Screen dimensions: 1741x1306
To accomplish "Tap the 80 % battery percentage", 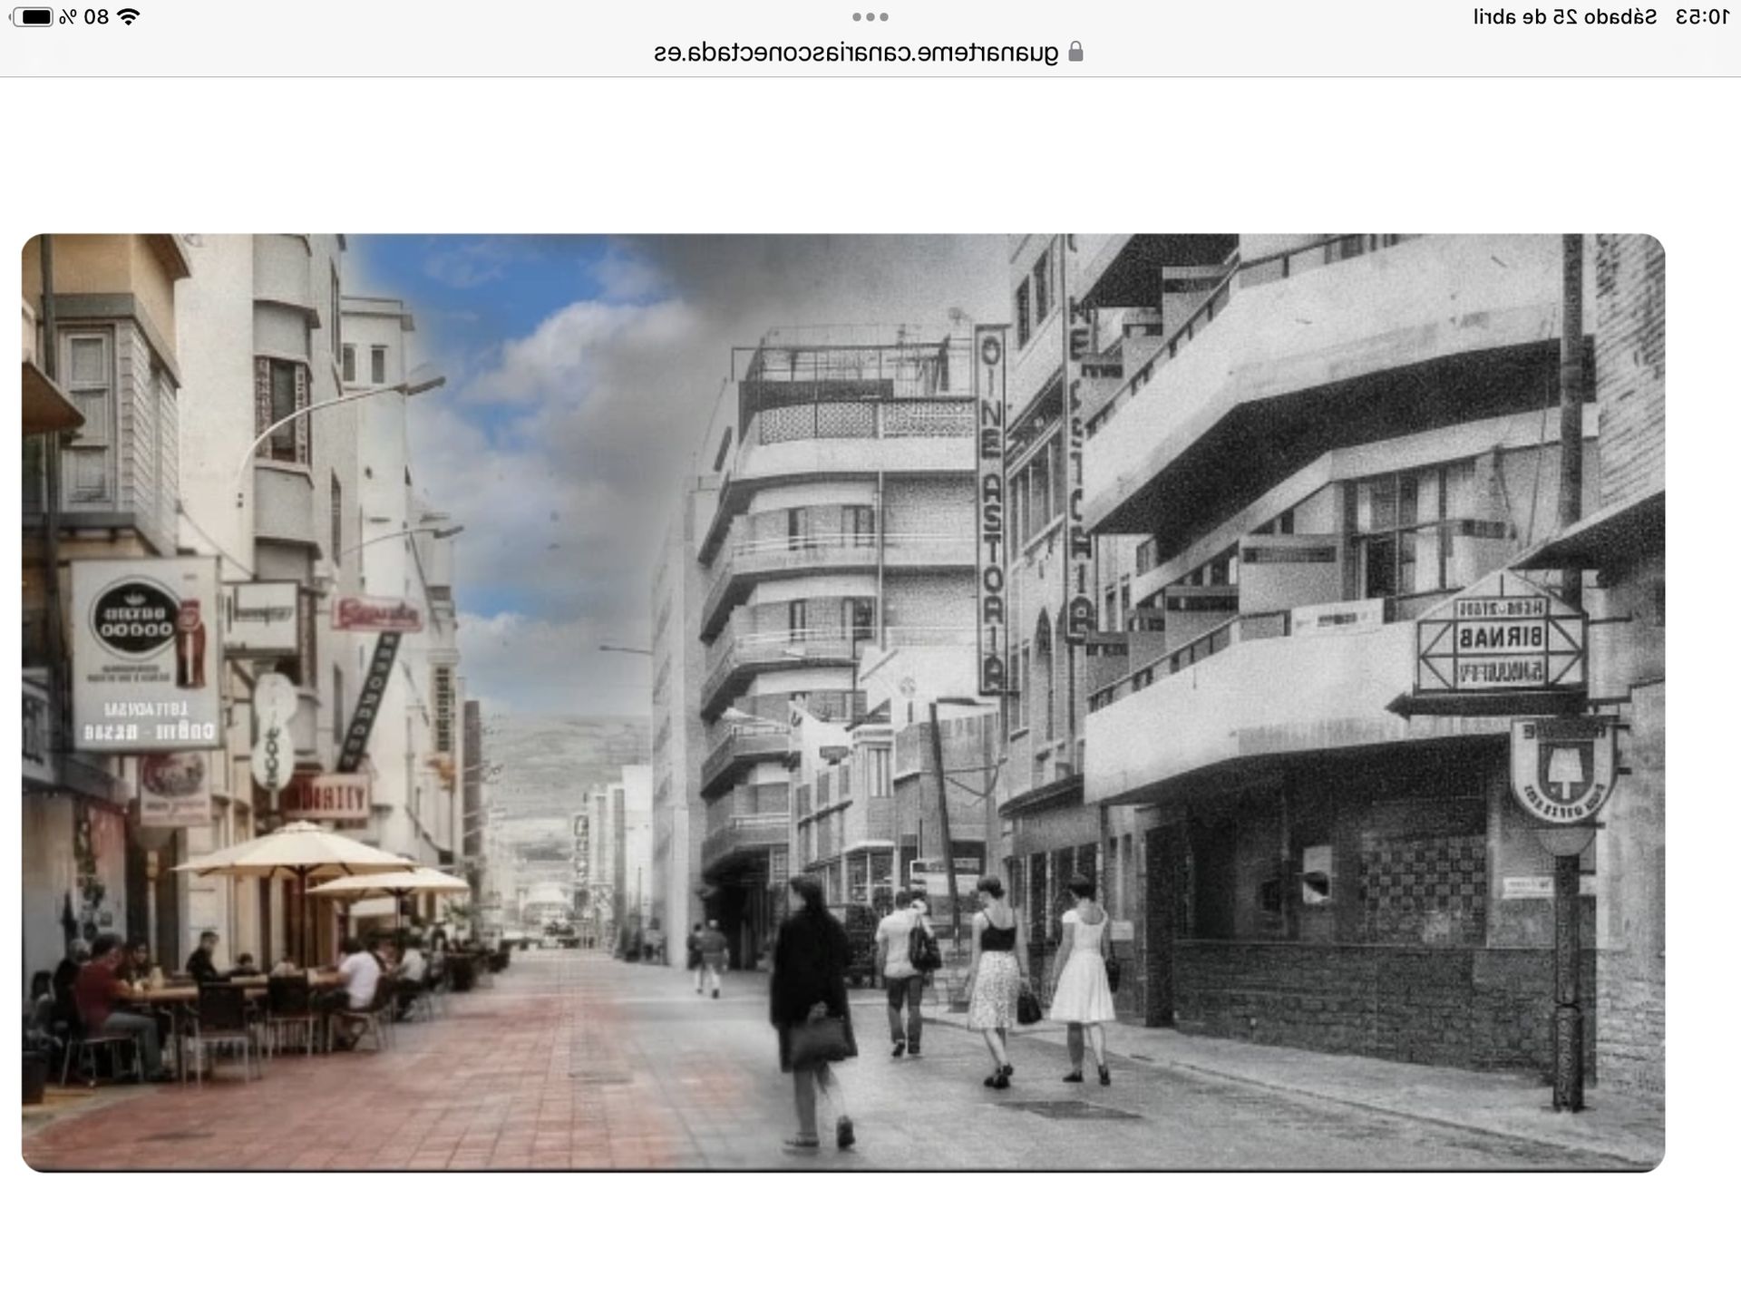I will [x=84, y=17].
